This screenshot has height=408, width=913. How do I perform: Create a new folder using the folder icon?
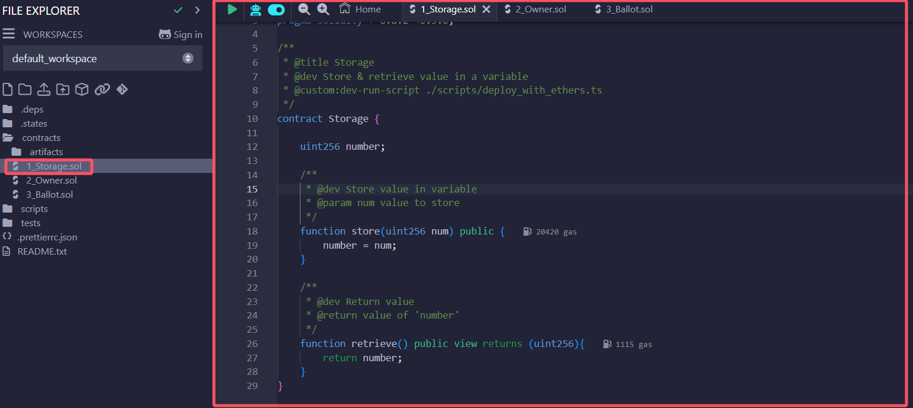click(25, 89)
